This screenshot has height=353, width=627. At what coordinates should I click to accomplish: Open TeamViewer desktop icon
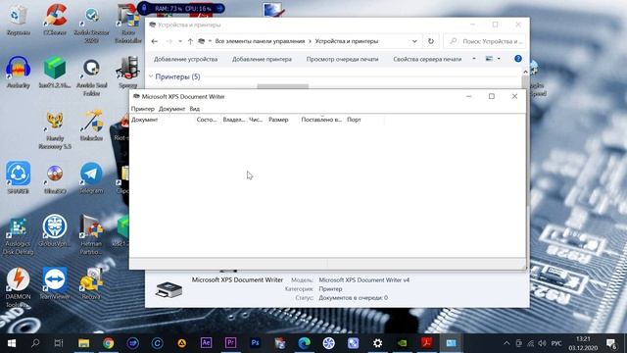coord(55,283)
